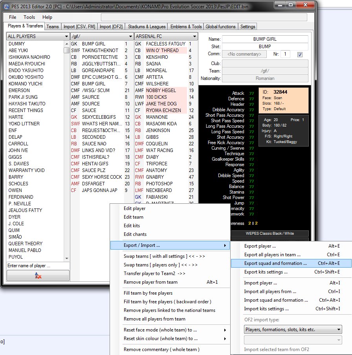Image resolution: width=352 pixels, height=355 pixels.
Task: Click Import kits settings
Action: [291, 309]
